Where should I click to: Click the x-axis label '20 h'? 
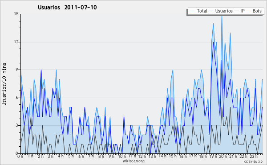point(223,156)
